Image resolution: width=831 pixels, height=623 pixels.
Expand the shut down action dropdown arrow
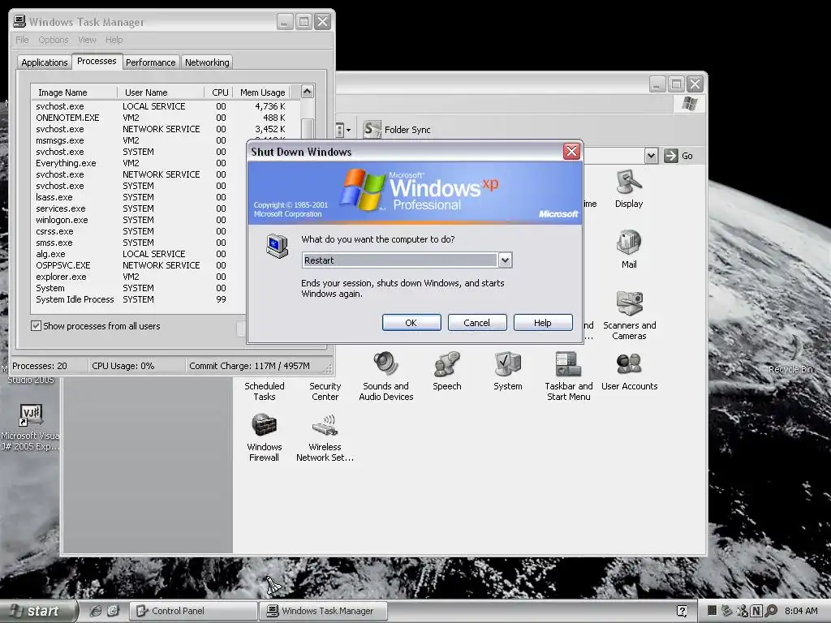(x=505, y=260)
